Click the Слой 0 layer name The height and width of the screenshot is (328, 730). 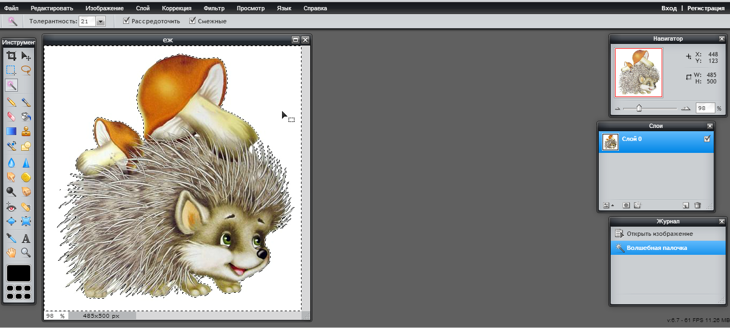pyautogui.click(x=632, y=139)
